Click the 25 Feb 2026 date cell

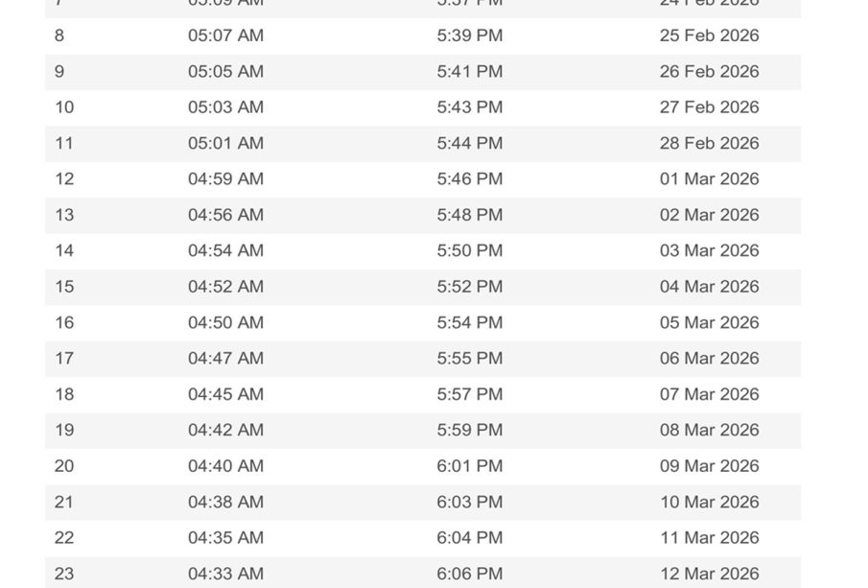709,35
